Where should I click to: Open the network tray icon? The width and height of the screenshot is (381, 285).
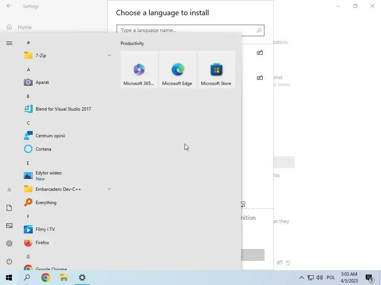coord(311,278)
